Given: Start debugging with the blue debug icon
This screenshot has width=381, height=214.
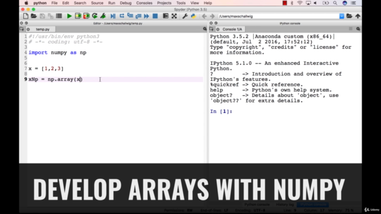Looking at the screenshot, I should coord(113,16).
